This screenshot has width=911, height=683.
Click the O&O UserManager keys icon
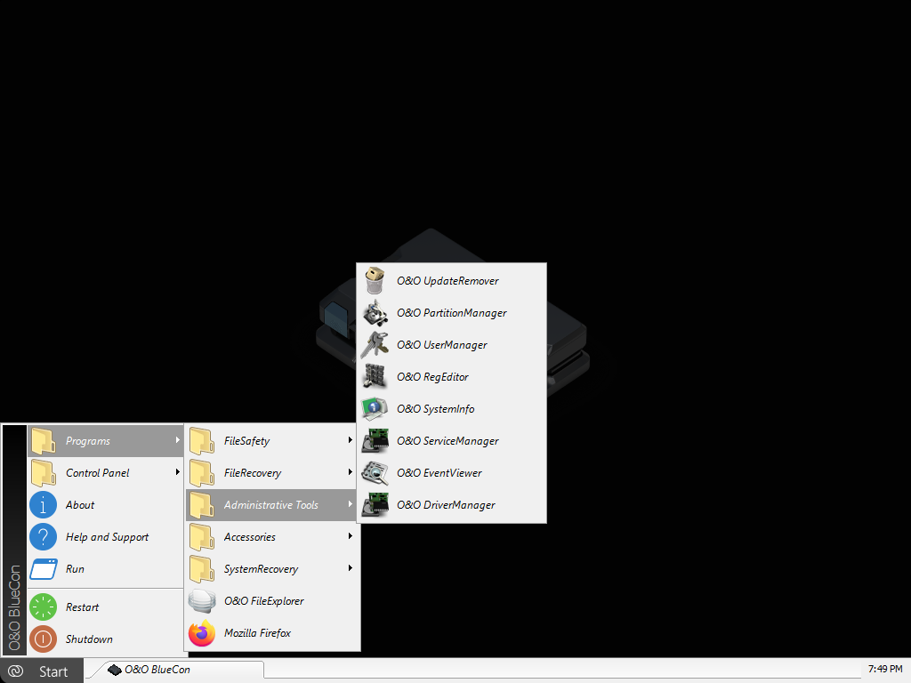point(375,345)
